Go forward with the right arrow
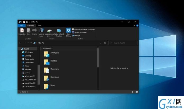 pos(25,43)
